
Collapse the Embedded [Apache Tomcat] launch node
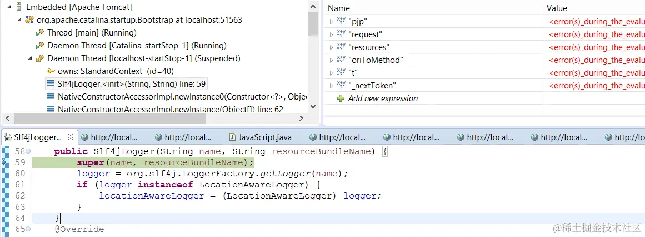9,7
